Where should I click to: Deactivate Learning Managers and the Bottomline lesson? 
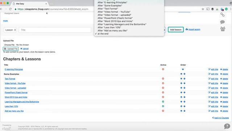point(163,102)
